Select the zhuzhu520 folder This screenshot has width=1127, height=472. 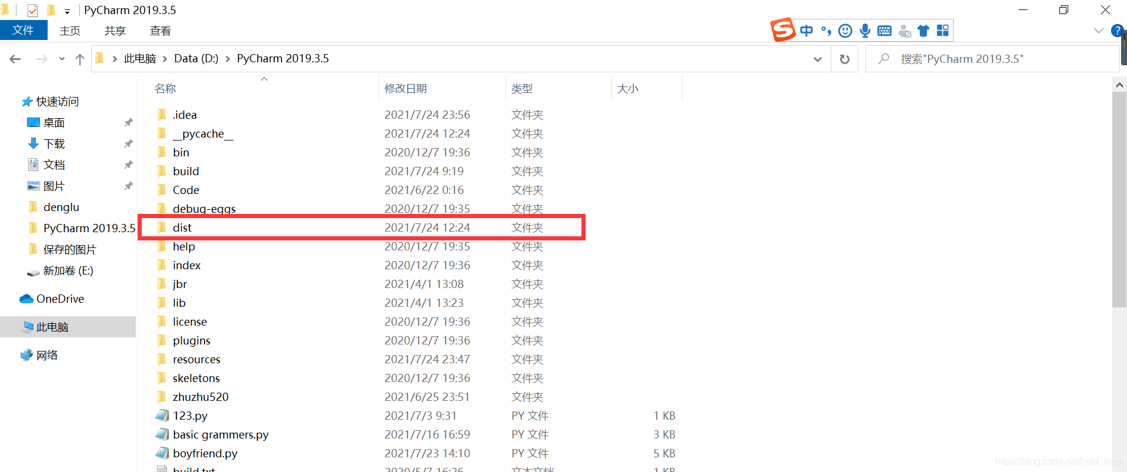[x=200, y=397]
